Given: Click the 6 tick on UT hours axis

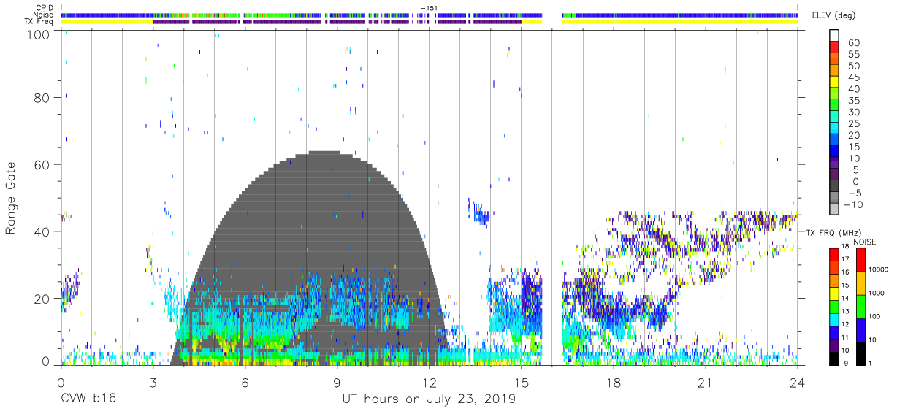Looking at the screenshot, I should 245,383.
